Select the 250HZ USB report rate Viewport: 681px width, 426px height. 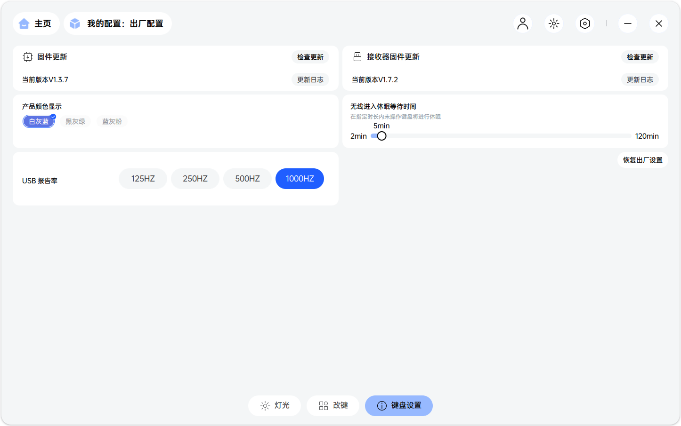coord(195,179)
